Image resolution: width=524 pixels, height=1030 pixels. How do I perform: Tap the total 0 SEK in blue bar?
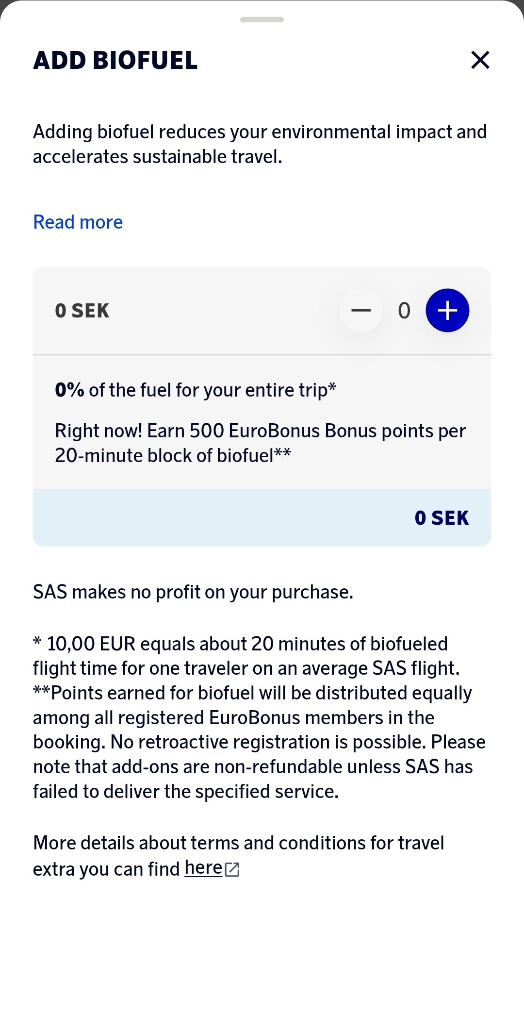click(442, 518)
